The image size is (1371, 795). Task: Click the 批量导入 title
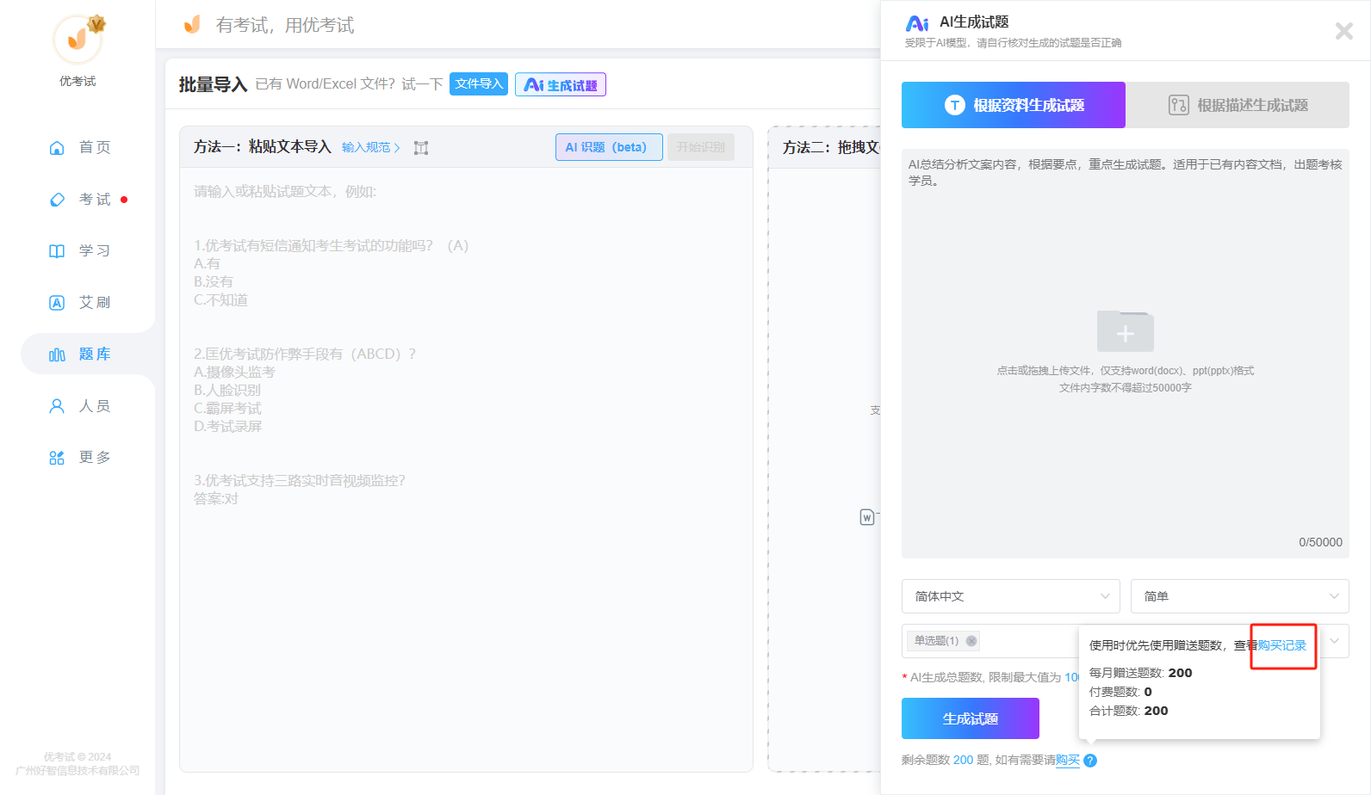point(213,84)
